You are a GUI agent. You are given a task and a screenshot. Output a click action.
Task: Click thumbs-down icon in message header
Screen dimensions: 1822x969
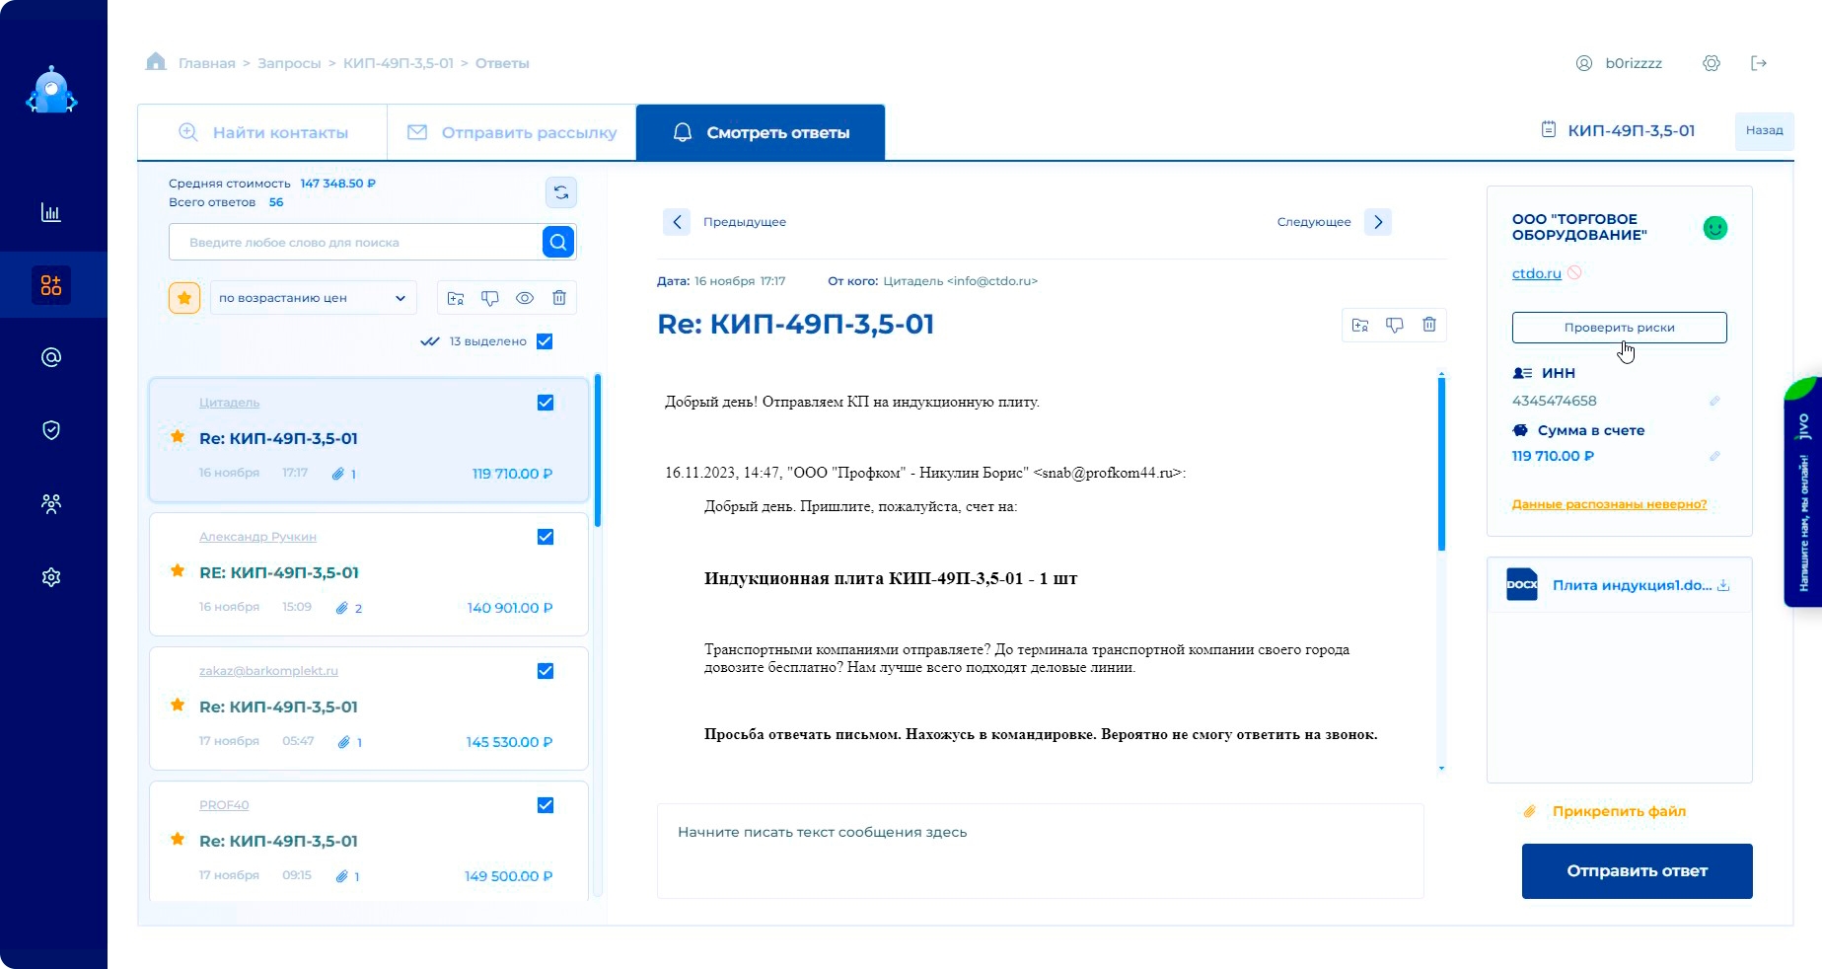(x=1394, y=325)
